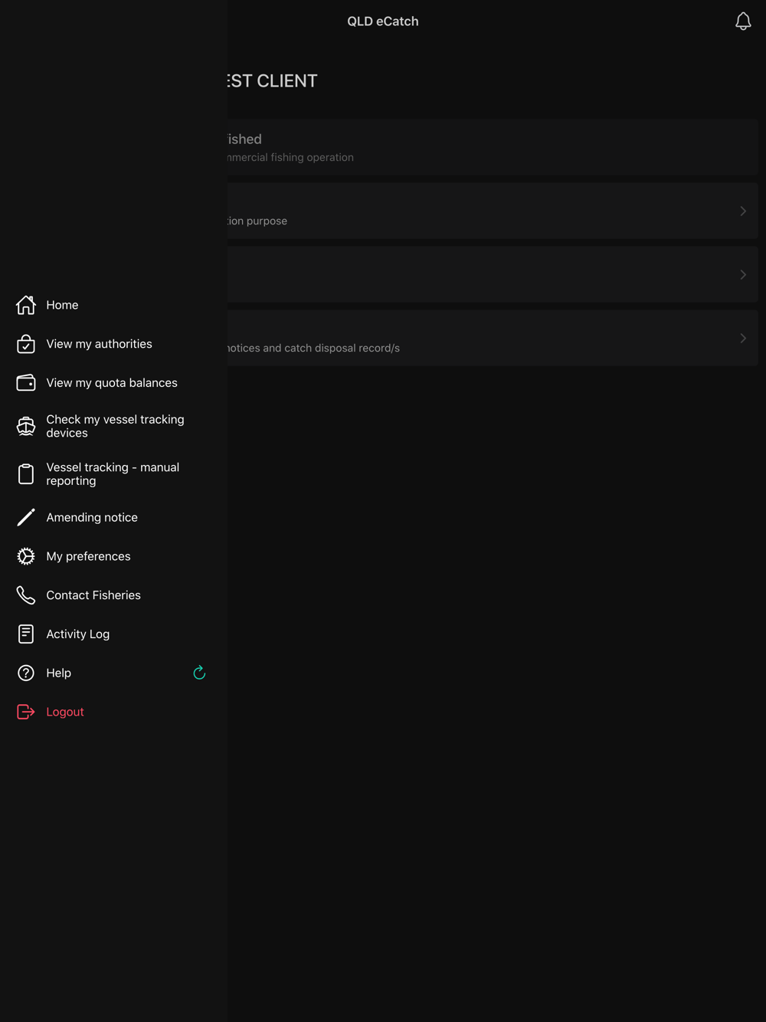This screenshot has height=1022, width=766.
Task: Select Logout from side menu
Action: pos(113,712)
